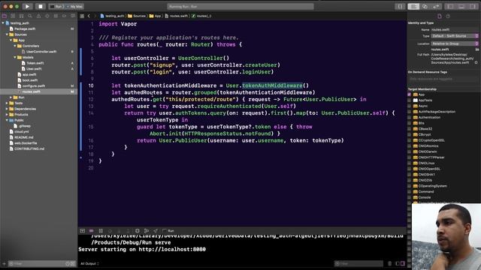Check AppTests target membership
This screenshot has height=270, width=481.
pyautogui.click(x=409, y=100)
